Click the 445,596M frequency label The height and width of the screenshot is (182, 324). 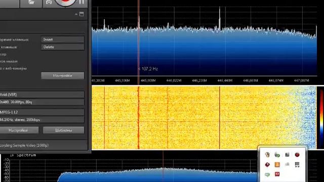(x=123, y=80)
